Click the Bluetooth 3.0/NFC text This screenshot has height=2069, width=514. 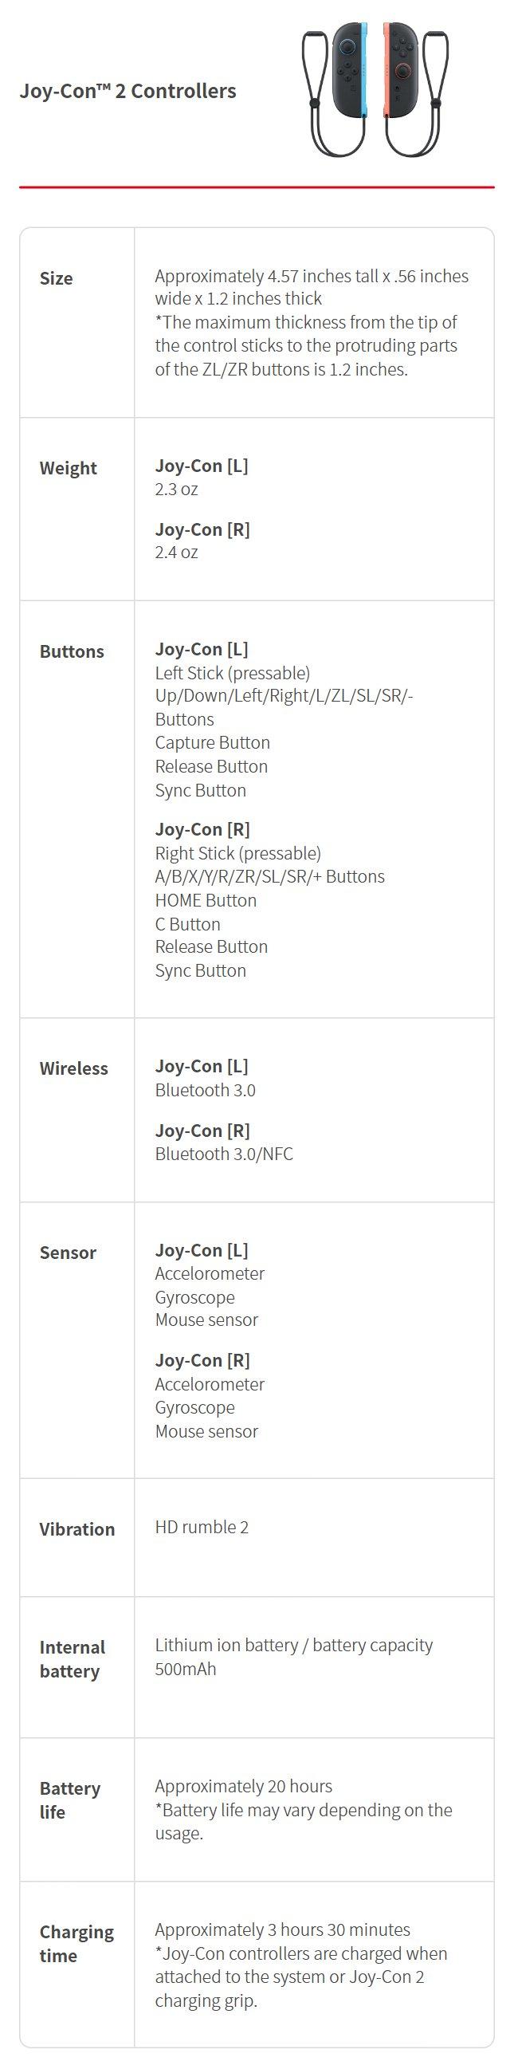[224, 1154]
